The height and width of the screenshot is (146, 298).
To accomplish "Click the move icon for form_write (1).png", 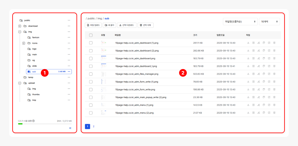I will [253, 82].
